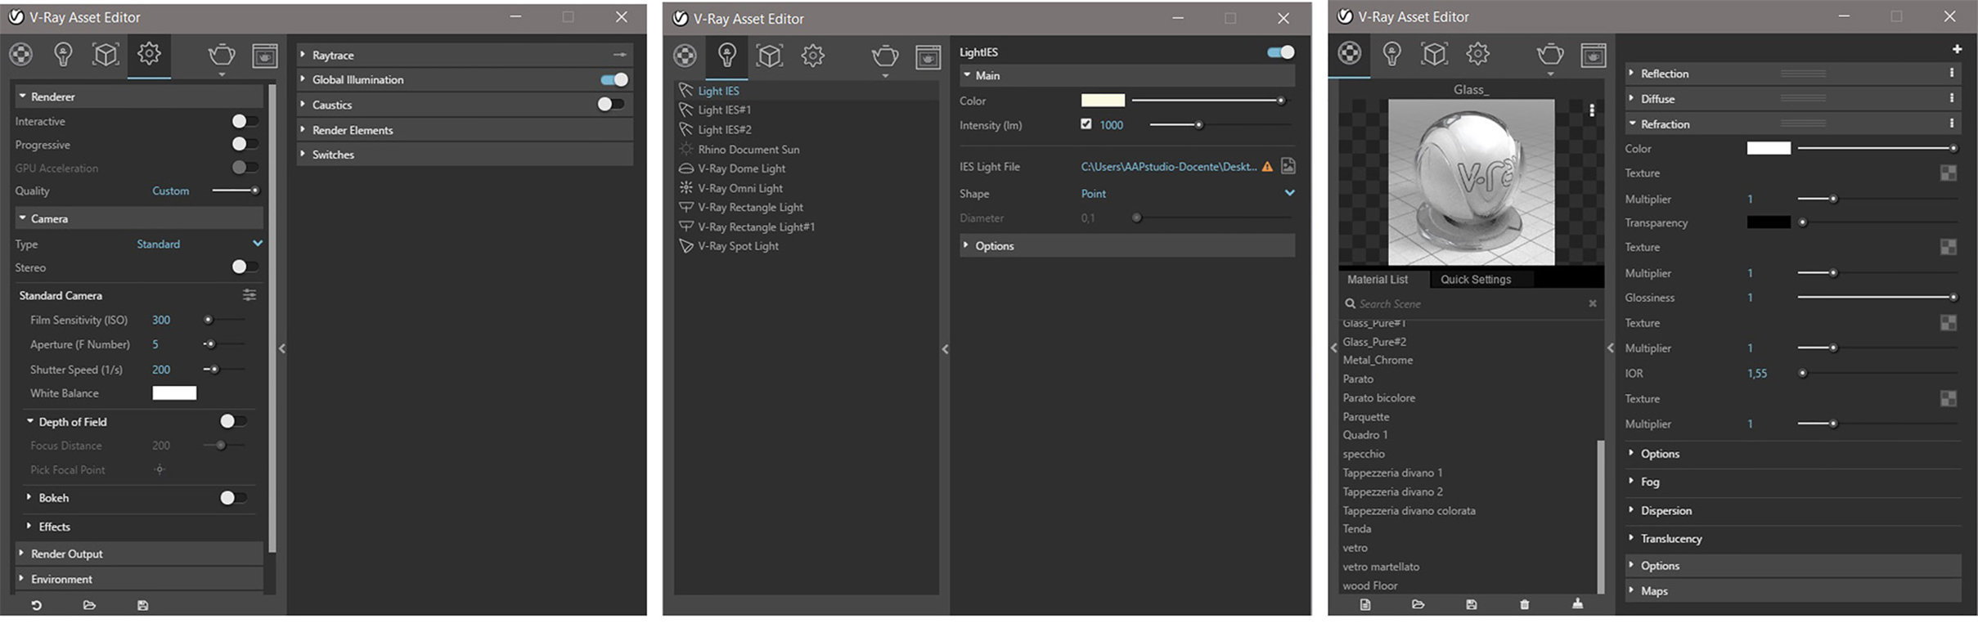Screen dimensions: 1978x628
Task: Disable the LightIES light switch
Action: [1281, 52]
